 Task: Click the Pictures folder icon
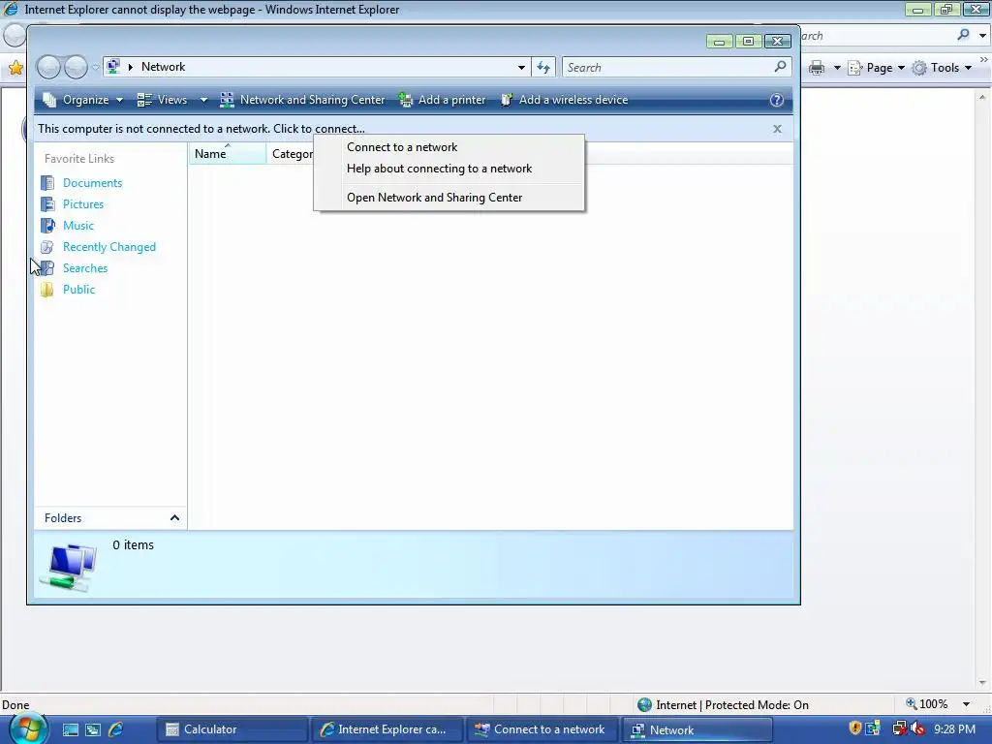pos(47,204)
